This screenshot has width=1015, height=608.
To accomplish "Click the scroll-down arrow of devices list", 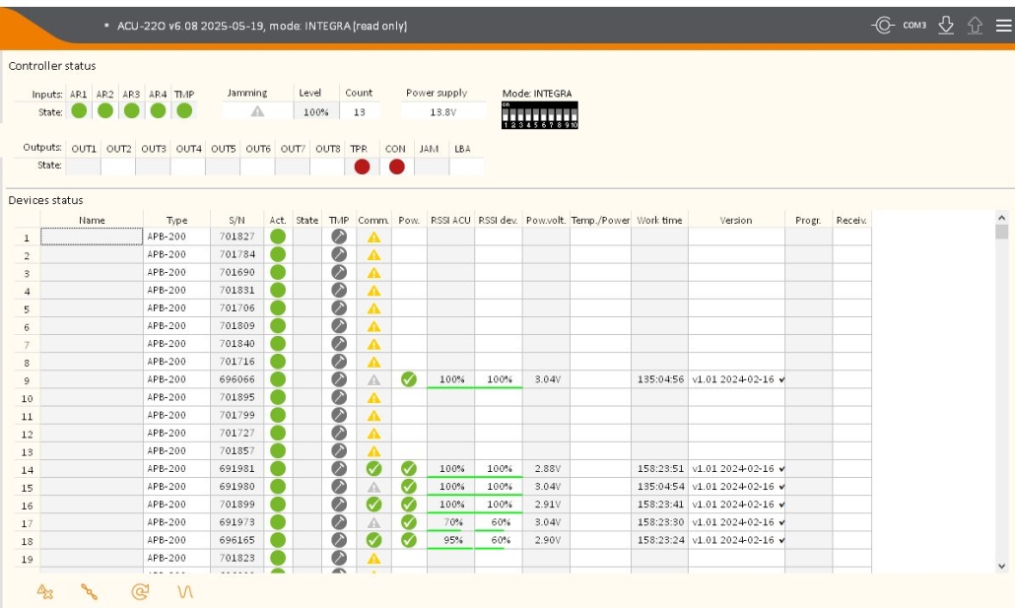I will point(1001,566).
